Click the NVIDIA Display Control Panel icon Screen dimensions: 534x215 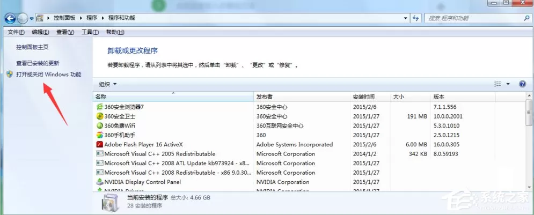tap(99, 182)
